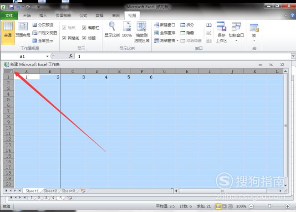Switch to the Insert (插入) tab
The height and width of the screenshot is (212, 296).
43,16
